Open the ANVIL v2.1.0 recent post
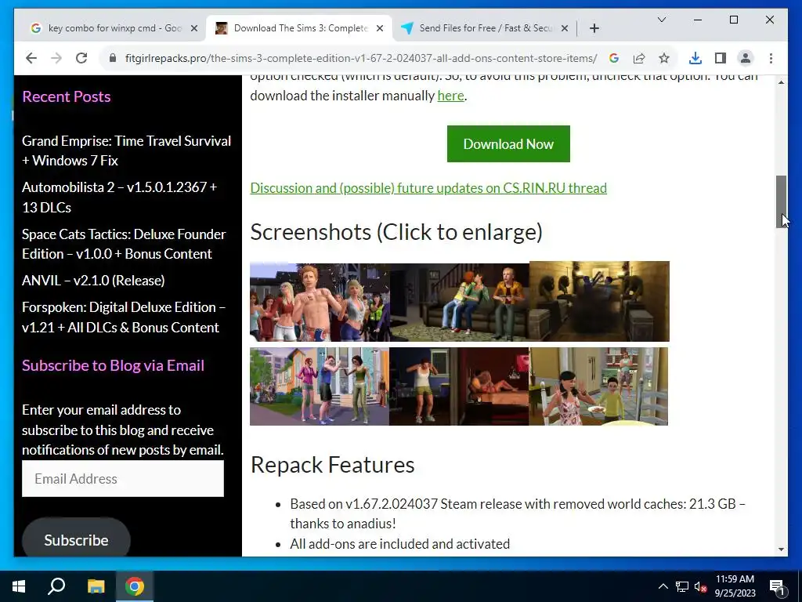Image resolution: width=802 pixels, height=602 pixels. pyautogui.click(x=93, y=281)
